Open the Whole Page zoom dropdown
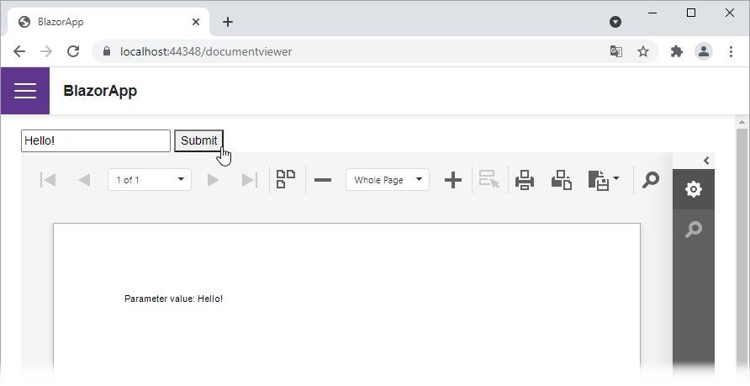Image resolution: width=750 pixels, height=386 pixels. pos(388,180)
